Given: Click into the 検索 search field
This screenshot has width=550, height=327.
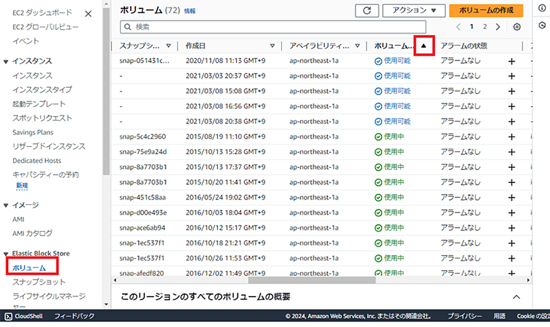Looking at the screenshot, I should (x=273, y=27).
